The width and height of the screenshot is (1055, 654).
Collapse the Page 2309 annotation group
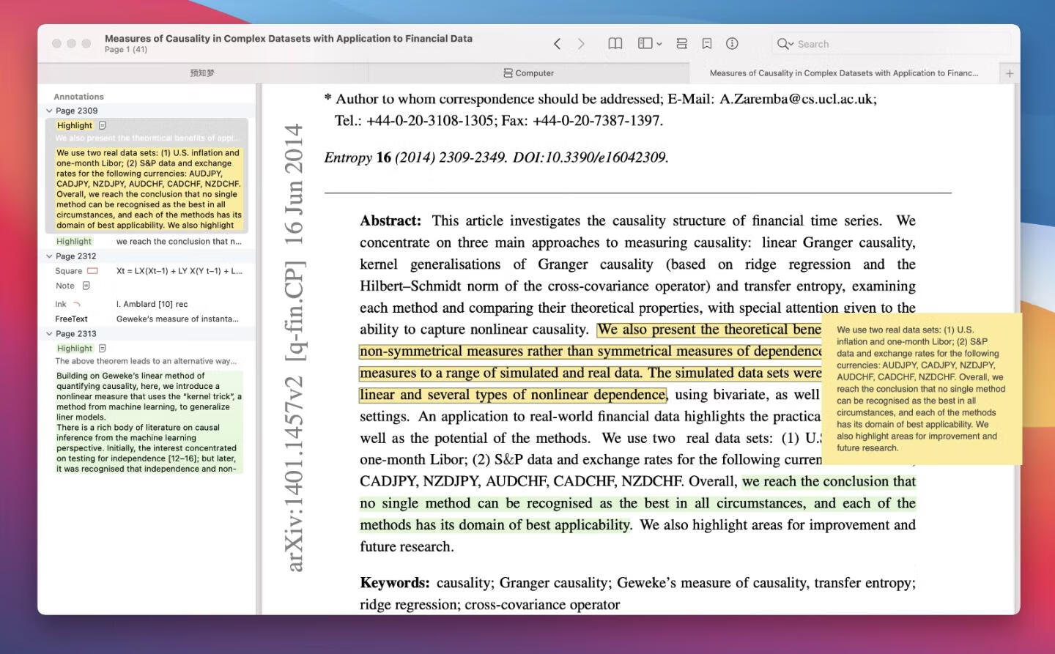click(49, 111)
